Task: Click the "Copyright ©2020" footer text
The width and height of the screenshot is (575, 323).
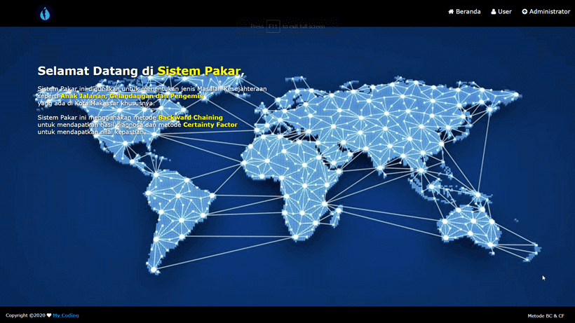Action: [x=25, y=315]
